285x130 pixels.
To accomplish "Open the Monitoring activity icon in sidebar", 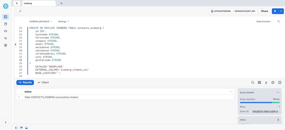I will pyautogui.click(x=6, y=38).
